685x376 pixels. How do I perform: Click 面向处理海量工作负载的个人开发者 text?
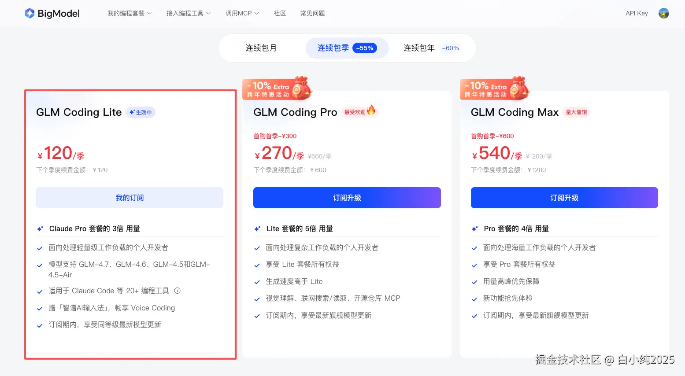pos(539,248)
